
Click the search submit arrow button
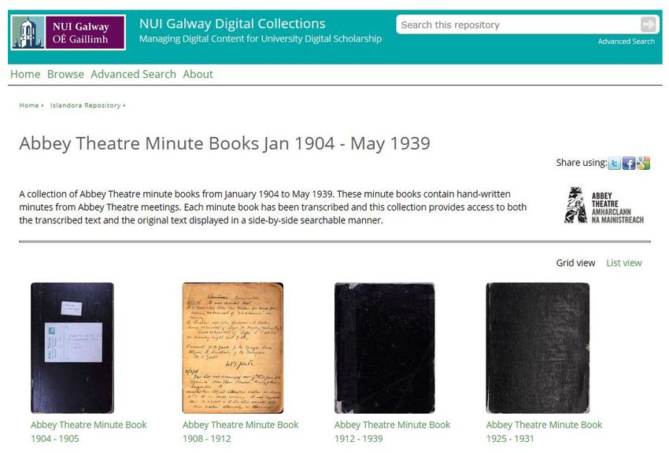coord(648,24)
